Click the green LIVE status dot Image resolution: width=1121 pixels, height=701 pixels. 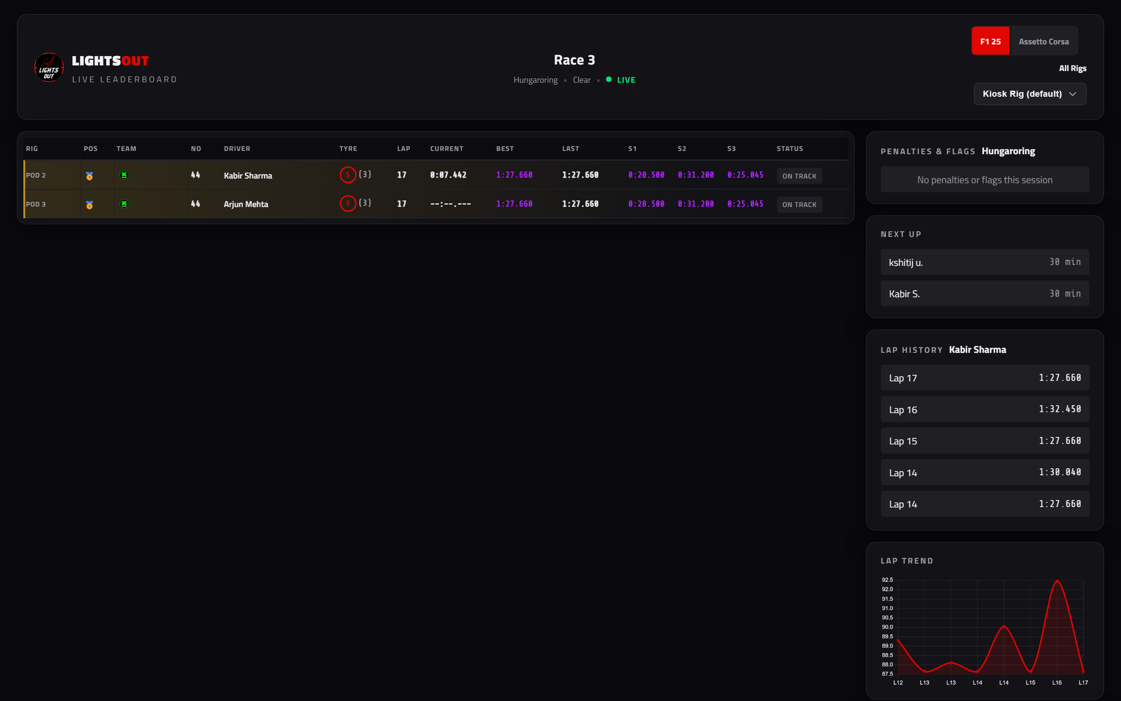coord(609,79)
